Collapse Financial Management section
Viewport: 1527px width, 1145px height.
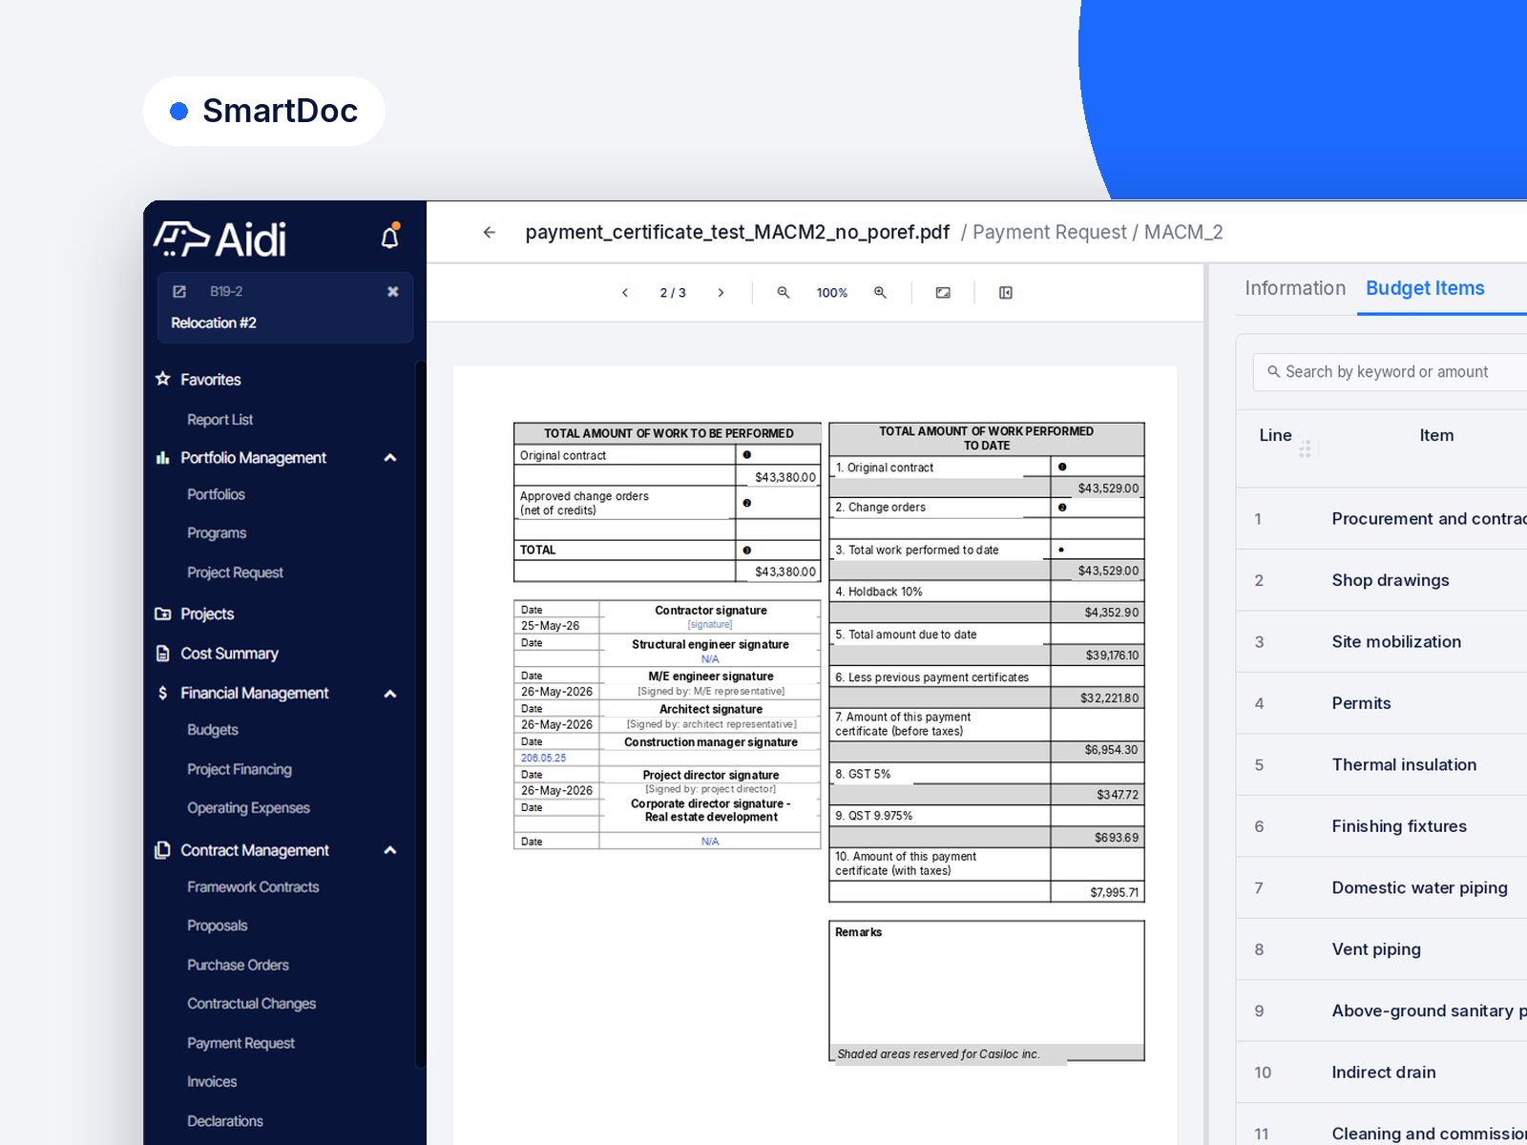390,694
